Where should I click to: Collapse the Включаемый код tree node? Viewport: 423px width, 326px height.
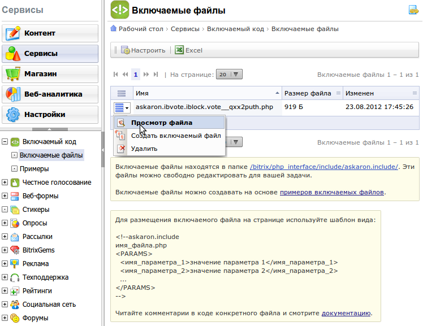pos(5,142)
